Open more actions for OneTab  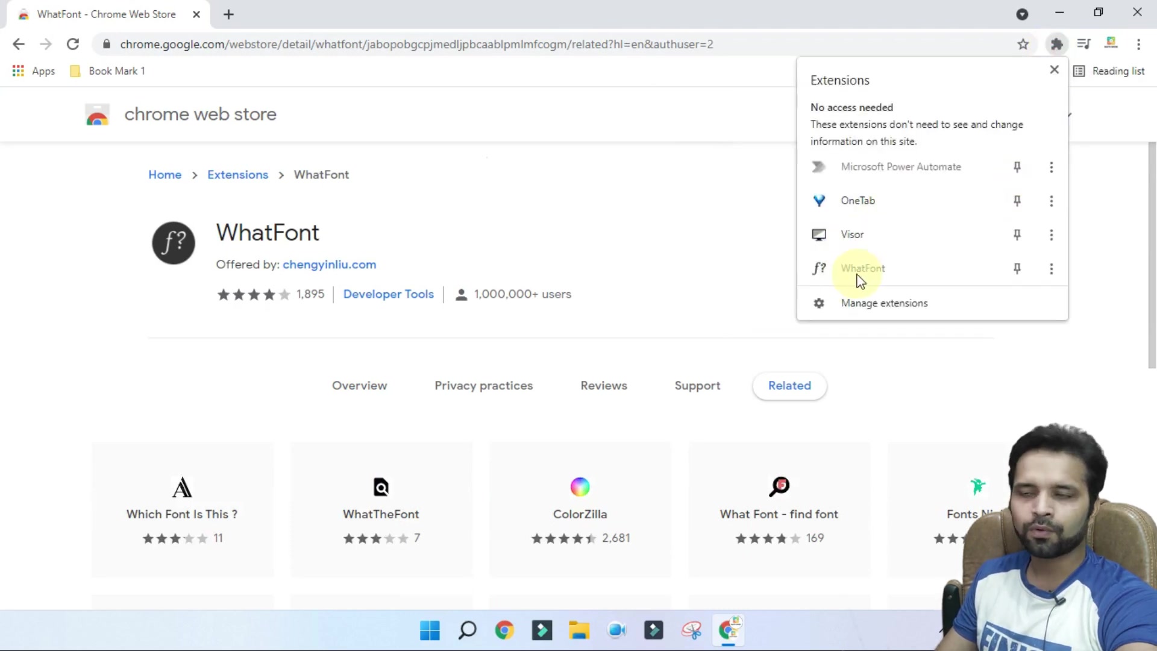click(1051, 201)
